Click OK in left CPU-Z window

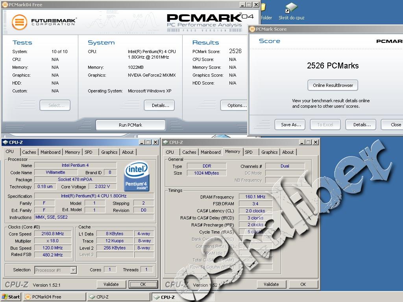(143, 284)
